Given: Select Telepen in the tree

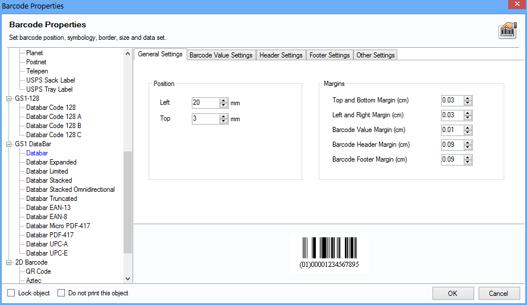Looking at the screenshot, I should point(38,71).
